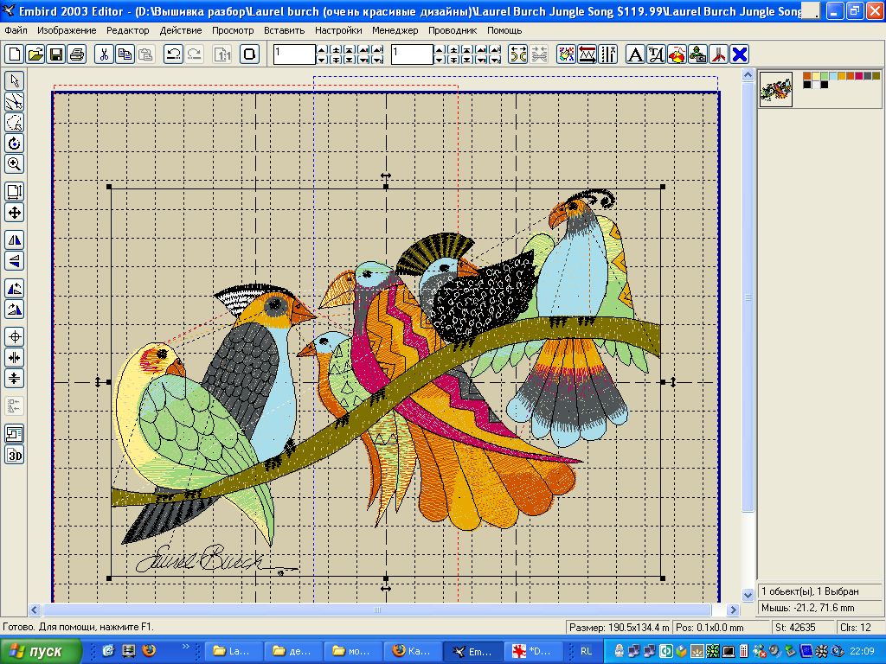
Task: Click the blue X delete icon
Action: 740,54
